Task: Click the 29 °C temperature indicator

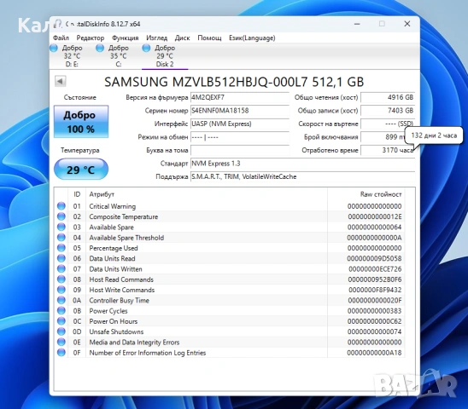Action: coord(81,170)
